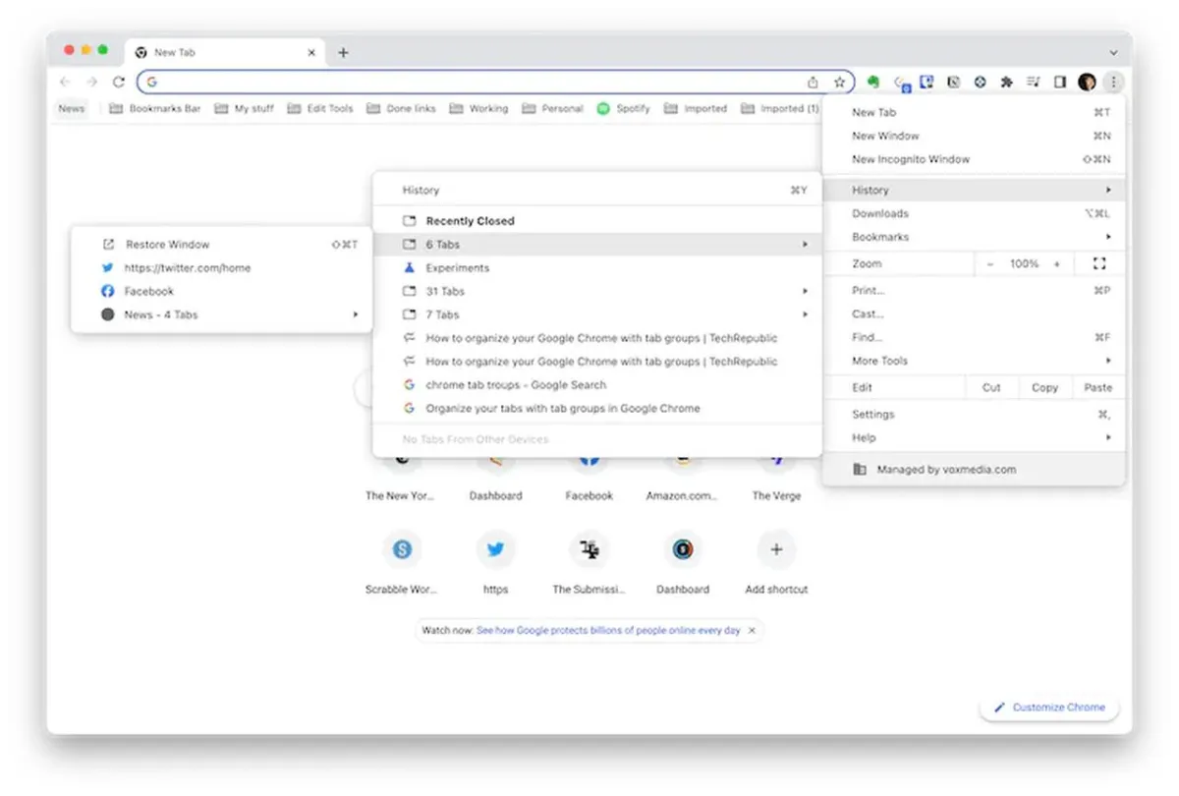The width and height of the screenshot is (1179, 796).
Task: Open the three-dot Chrome menu
Action: coord(1113,82)
